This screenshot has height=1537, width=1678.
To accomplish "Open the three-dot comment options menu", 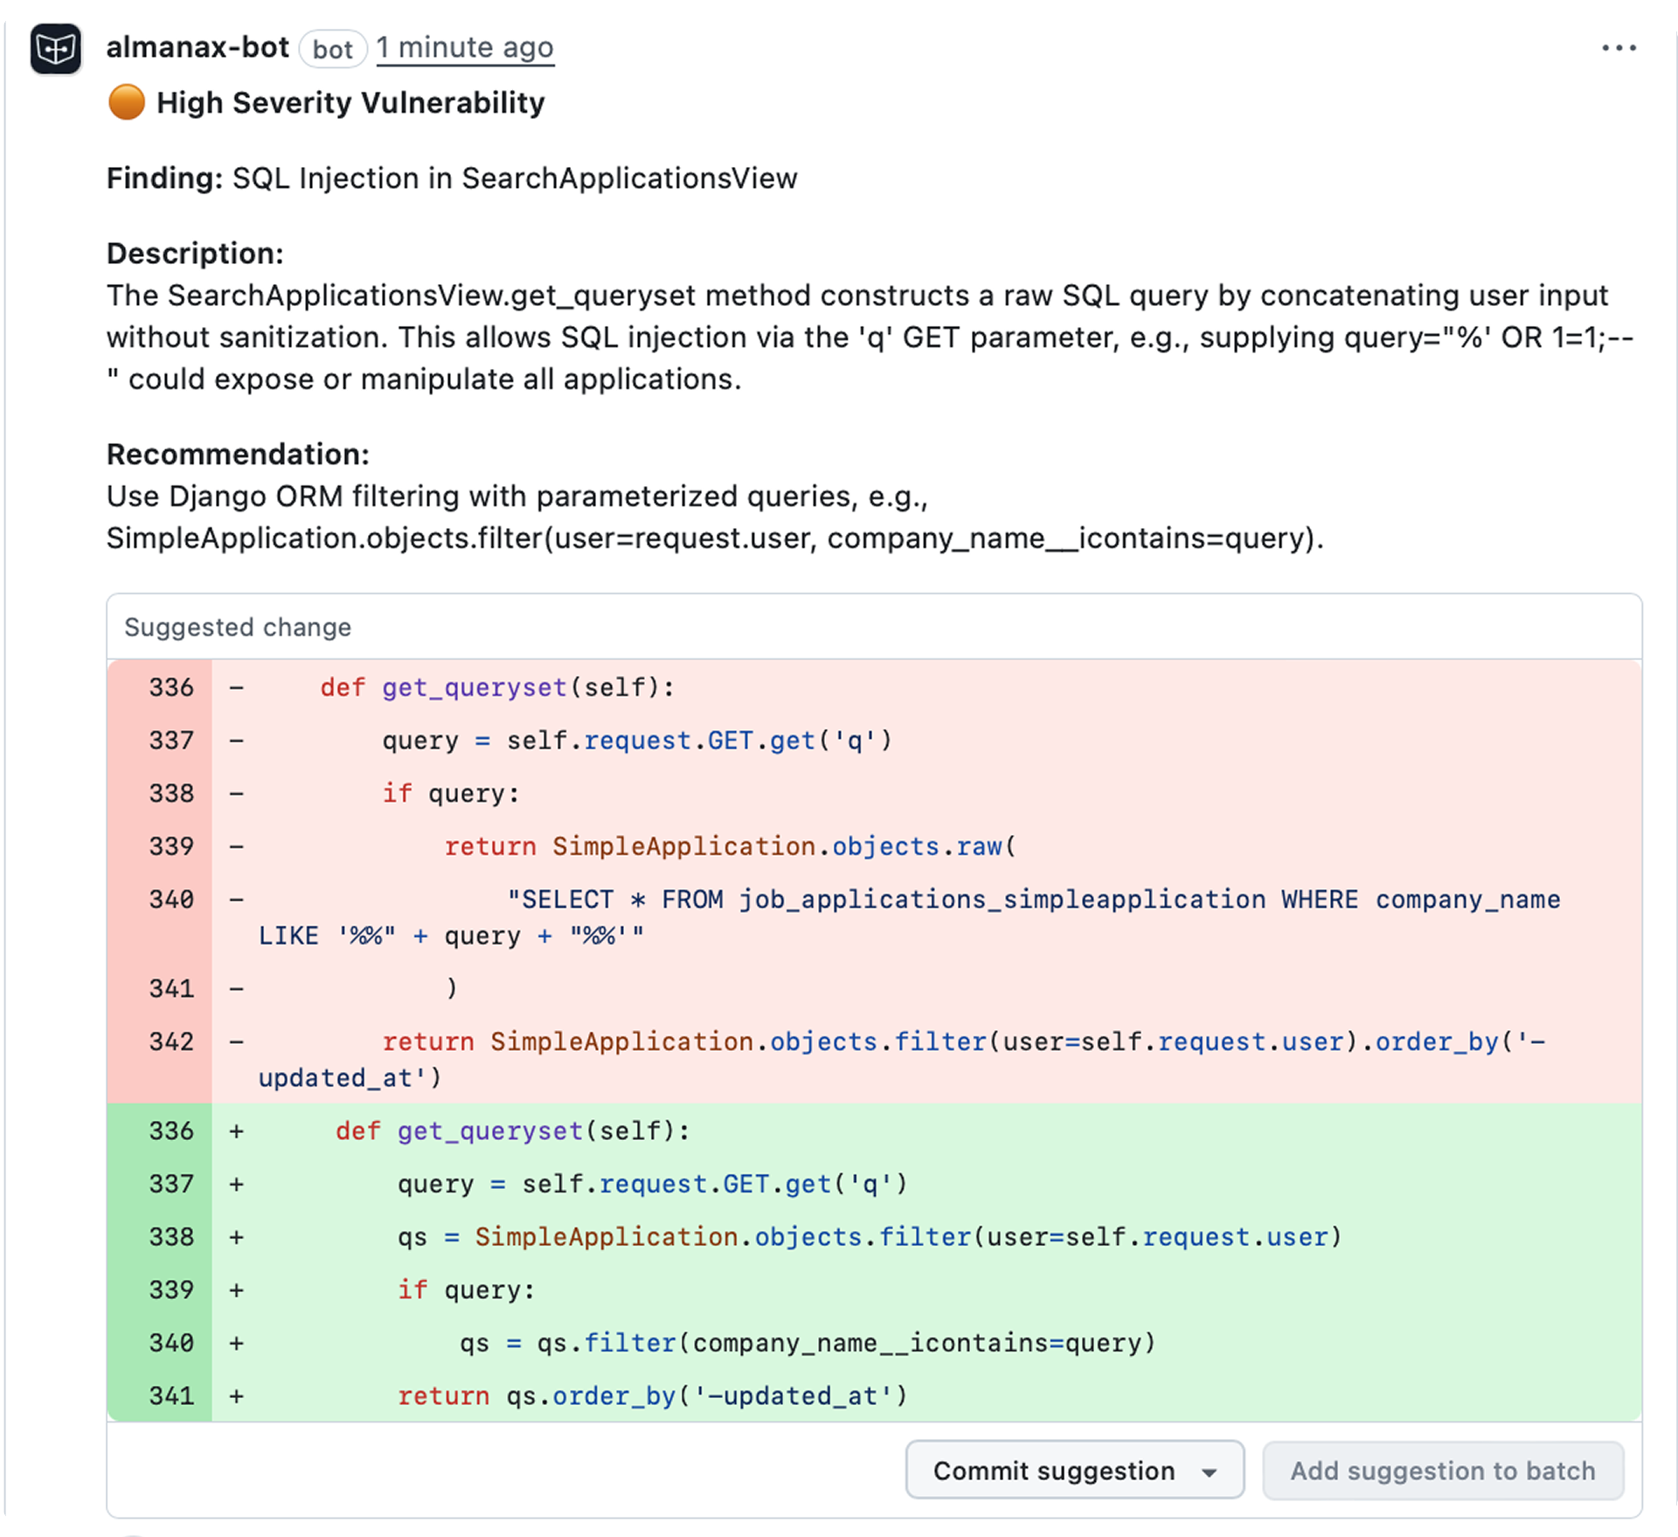I will [x=1618, y=48].
